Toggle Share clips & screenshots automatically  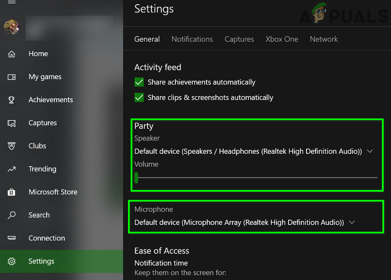[x=139, y=98]
